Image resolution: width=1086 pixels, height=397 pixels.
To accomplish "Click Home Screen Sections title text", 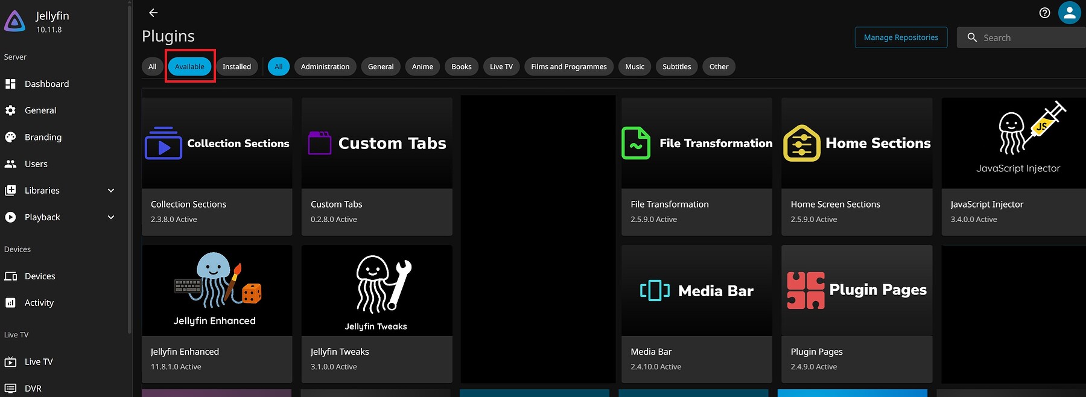I will click(x=836, y=205).
